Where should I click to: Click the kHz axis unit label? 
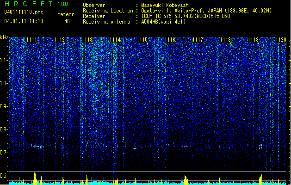[x=4, y=37]
